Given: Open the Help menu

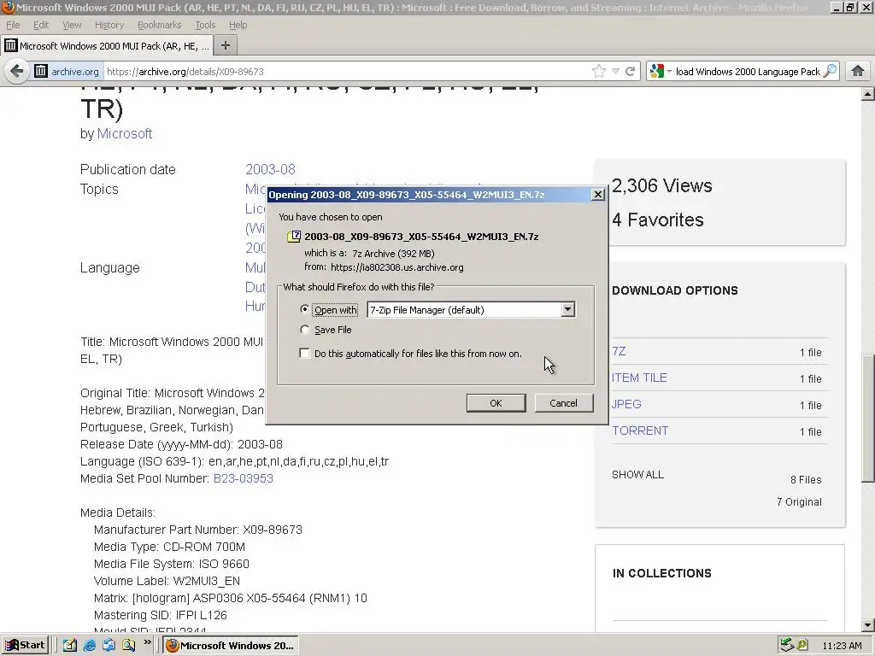Looking at the screenshot, I should 238,25.
